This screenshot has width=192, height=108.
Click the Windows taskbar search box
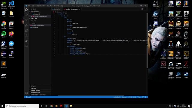[22, 106]
